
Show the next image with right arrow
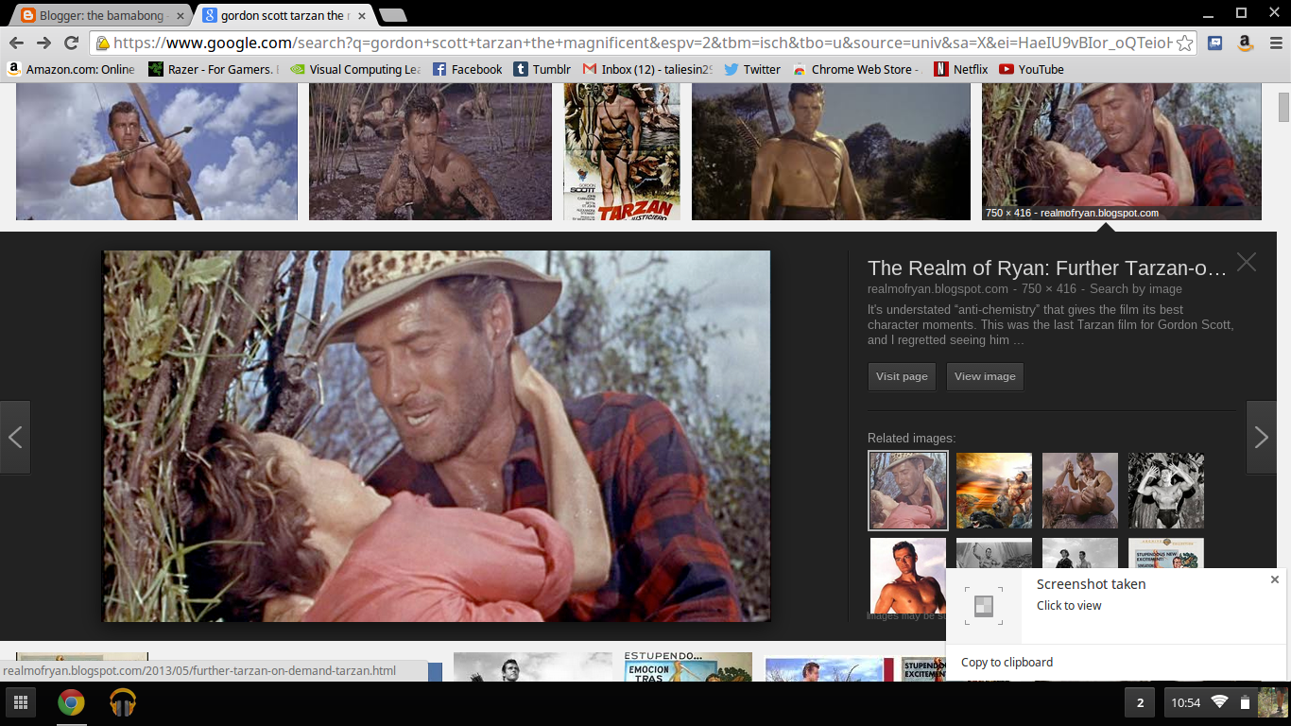point(1261,437)
